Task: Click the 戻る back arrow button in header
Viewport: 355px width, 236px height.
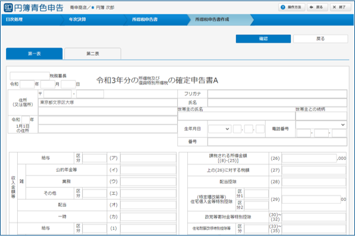Action: pyautogui.click(x=317, y=7)
